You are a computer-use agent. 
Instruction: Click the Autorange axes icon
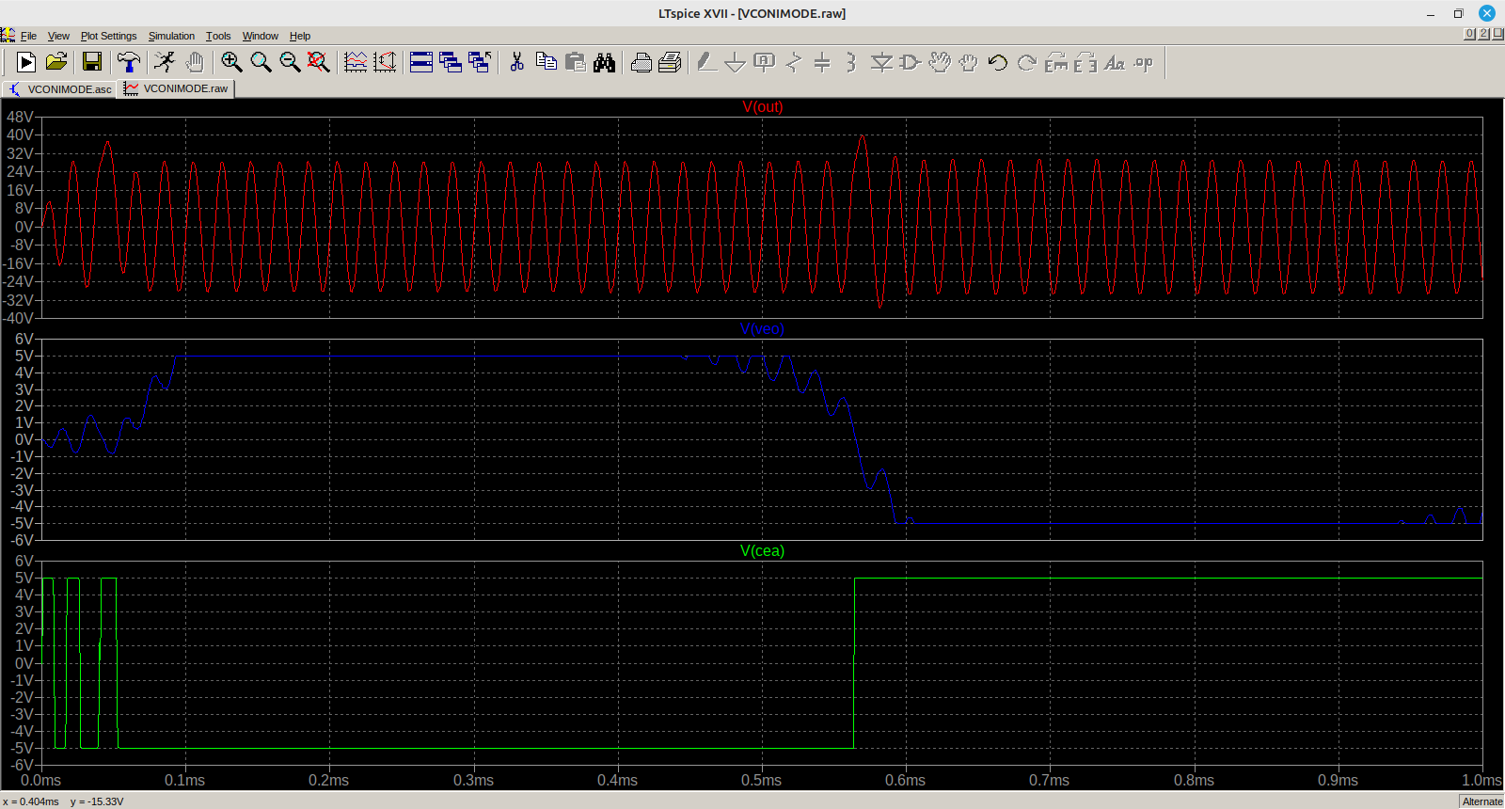coord(385,63)
